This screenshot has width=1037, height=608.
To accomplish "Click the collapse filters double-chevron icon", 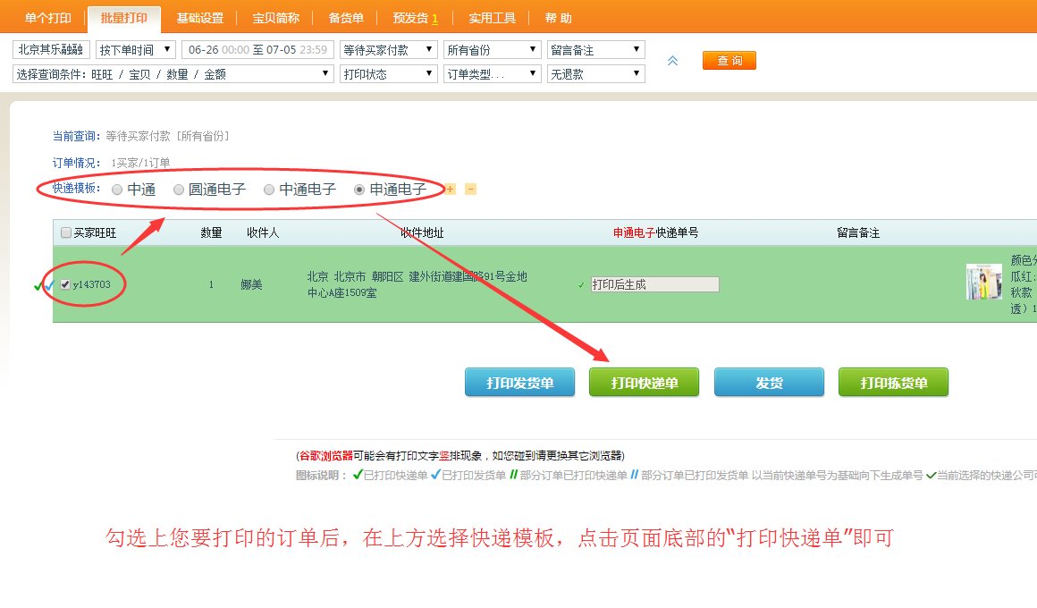I will tap(673, 61).
